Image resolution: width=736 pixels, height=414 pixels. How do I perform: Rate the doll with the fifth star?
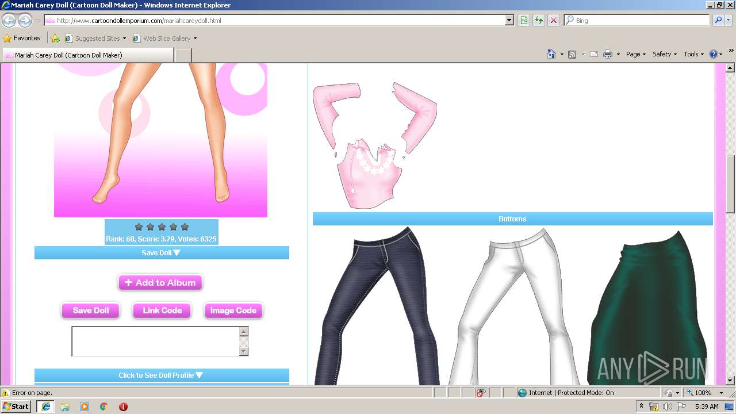point(185,227)
